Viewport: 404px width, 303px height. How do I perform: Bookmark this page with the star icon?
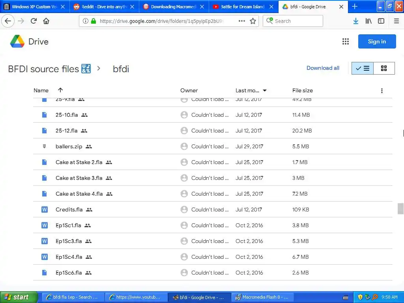[253, 21]
